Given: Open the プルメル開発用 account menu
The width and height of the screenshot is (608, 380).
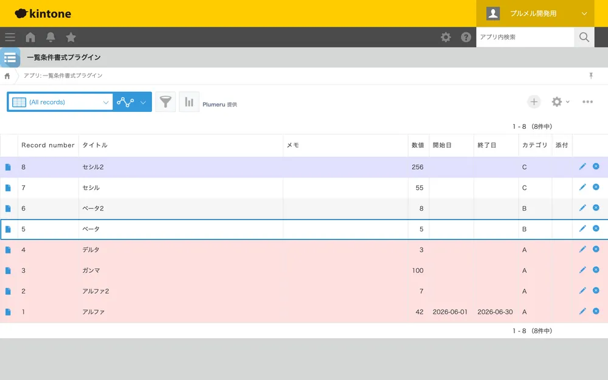Looking at the screenshot, I should 535,13.
